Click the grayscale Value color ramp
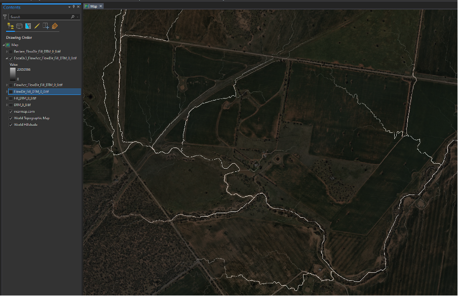Screen dimensions: 458x296 [13, 74]
